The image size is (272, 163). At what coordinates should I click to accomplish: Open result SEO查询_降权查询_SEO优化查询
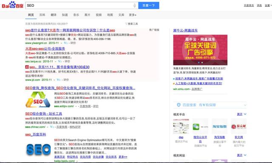(x=80, y=88)
